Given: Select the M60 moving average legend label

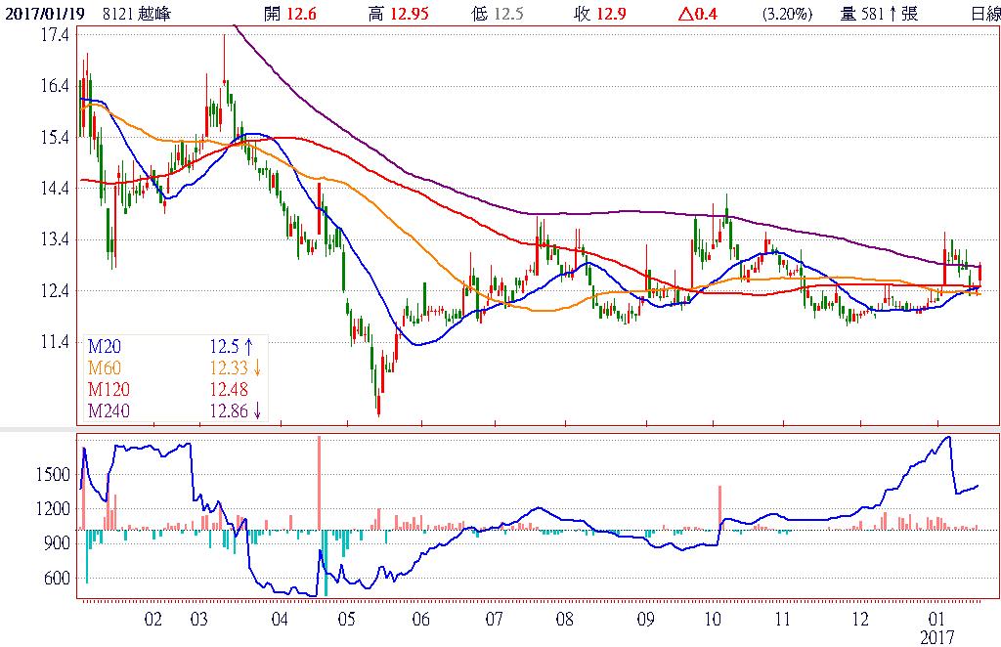Looking at the screenshot, I should click(105, 367).
